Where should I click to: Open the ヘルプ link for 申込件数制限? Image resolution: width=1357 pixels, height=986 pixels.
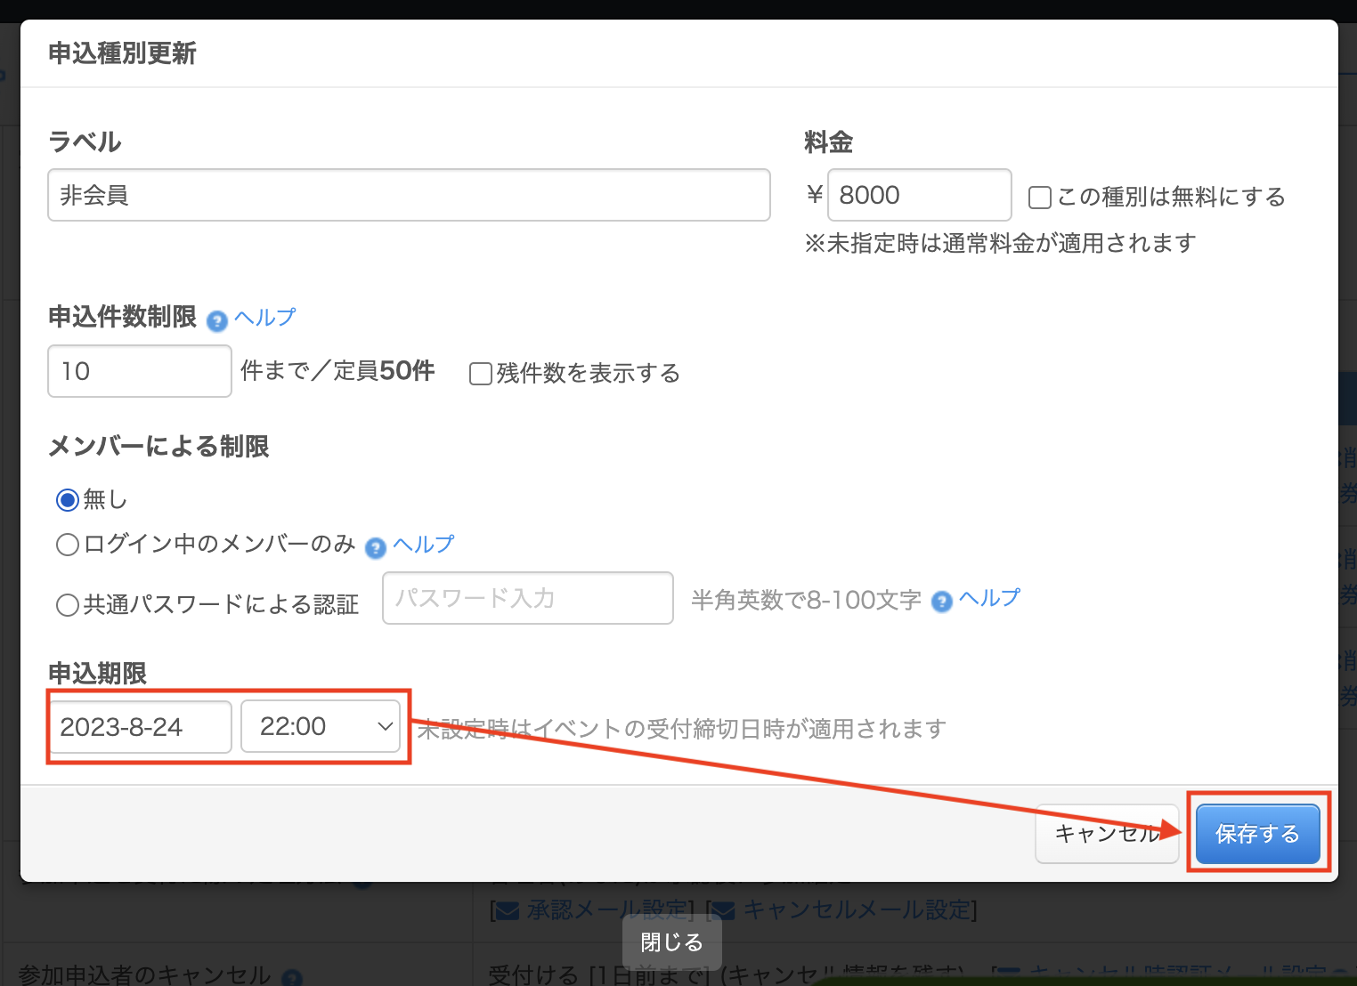[x=265, y=318]
